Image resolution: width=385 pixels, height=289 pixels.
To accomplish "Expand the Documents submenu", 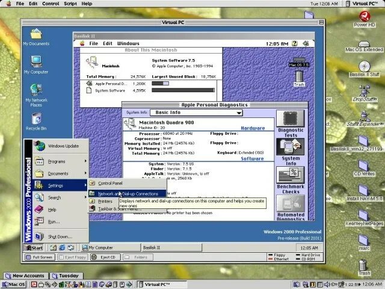I will pos(61,173).
